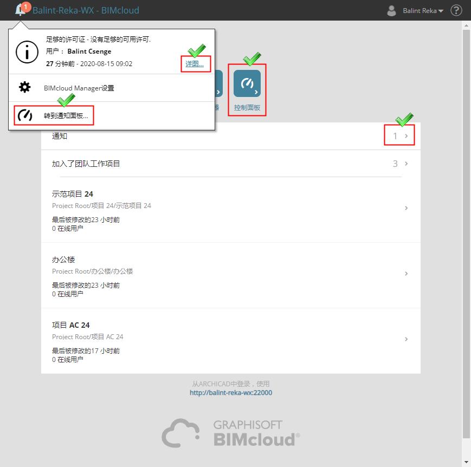Image resolution: width=471 pixels, height=467 pixels.
Task: Open the 通知 row
Action: coord(231,136)
